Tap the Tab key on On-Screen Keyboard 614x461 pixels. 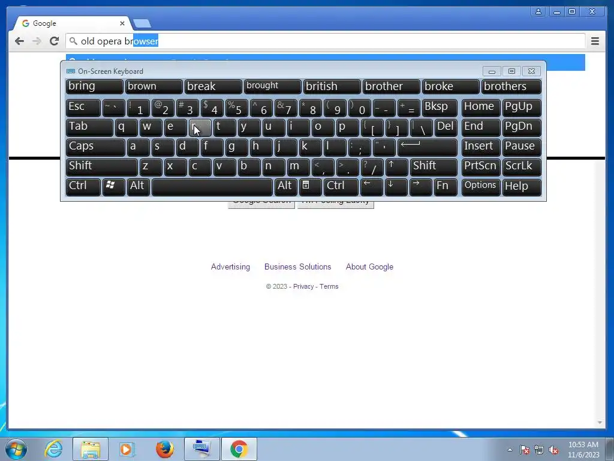click(89, 127)
